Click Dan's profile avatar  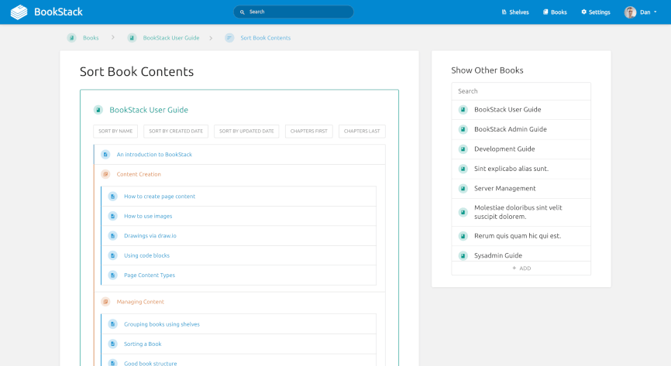[x=630, y=12]
